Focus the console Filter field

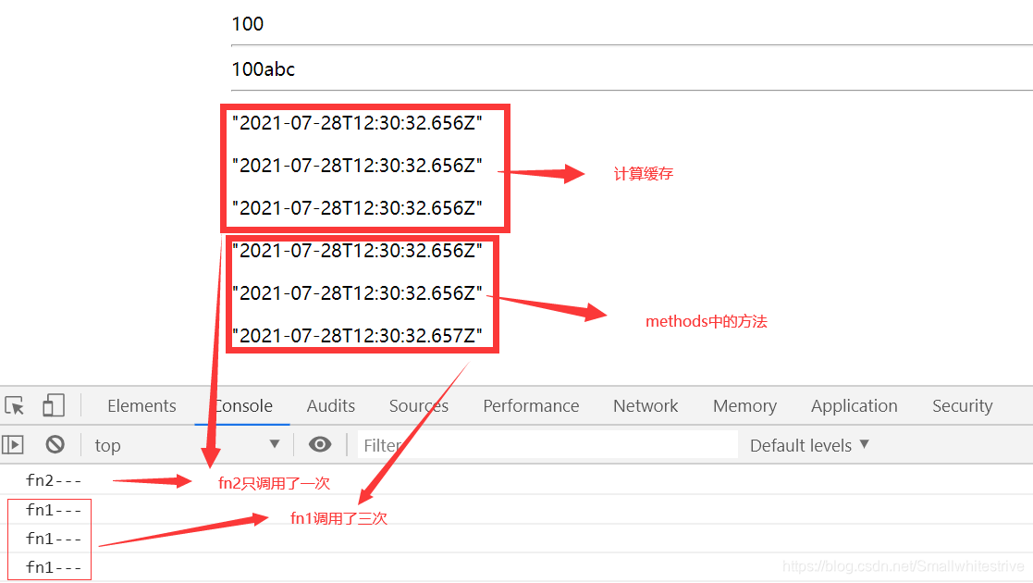pos(547,445)
